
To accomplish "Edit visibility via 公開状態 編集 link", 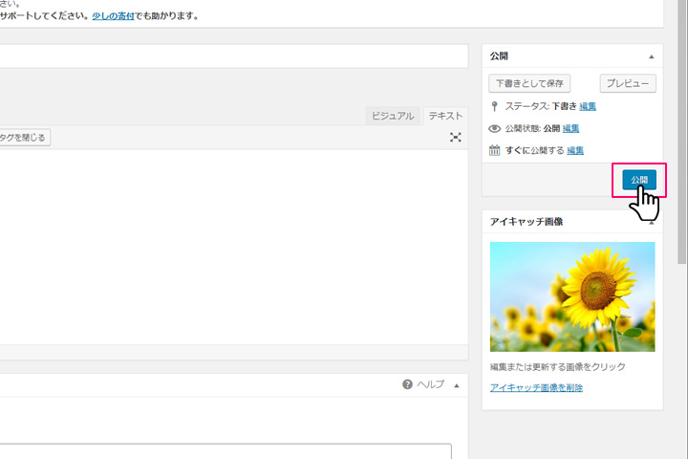I will click(570, 128).
